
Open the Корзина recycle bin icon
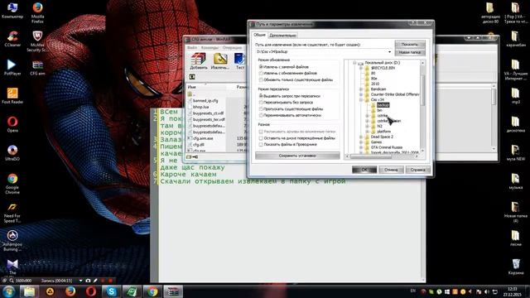[516, 267]
